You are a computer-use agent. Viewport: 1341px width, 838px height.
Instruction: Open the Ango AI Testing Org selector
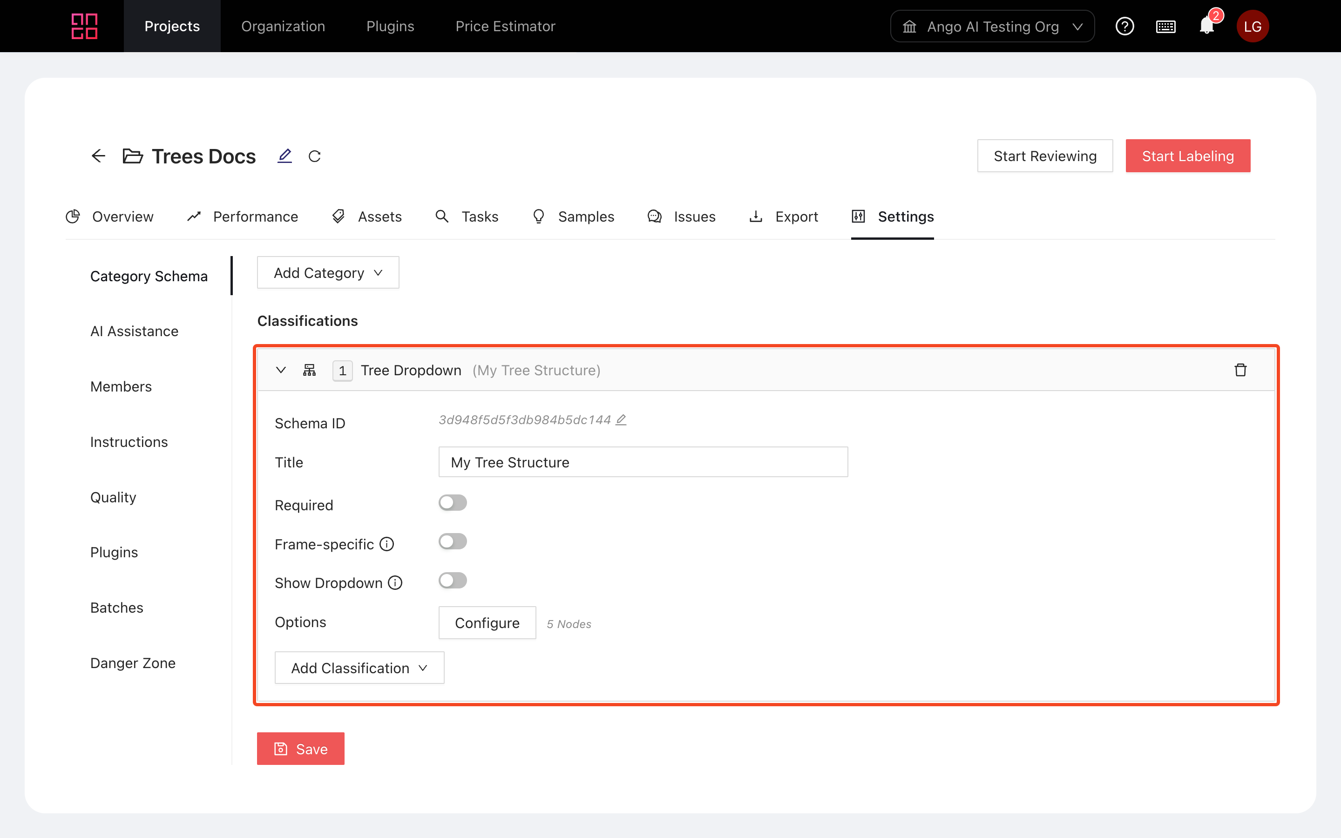[x=992, y=26]
